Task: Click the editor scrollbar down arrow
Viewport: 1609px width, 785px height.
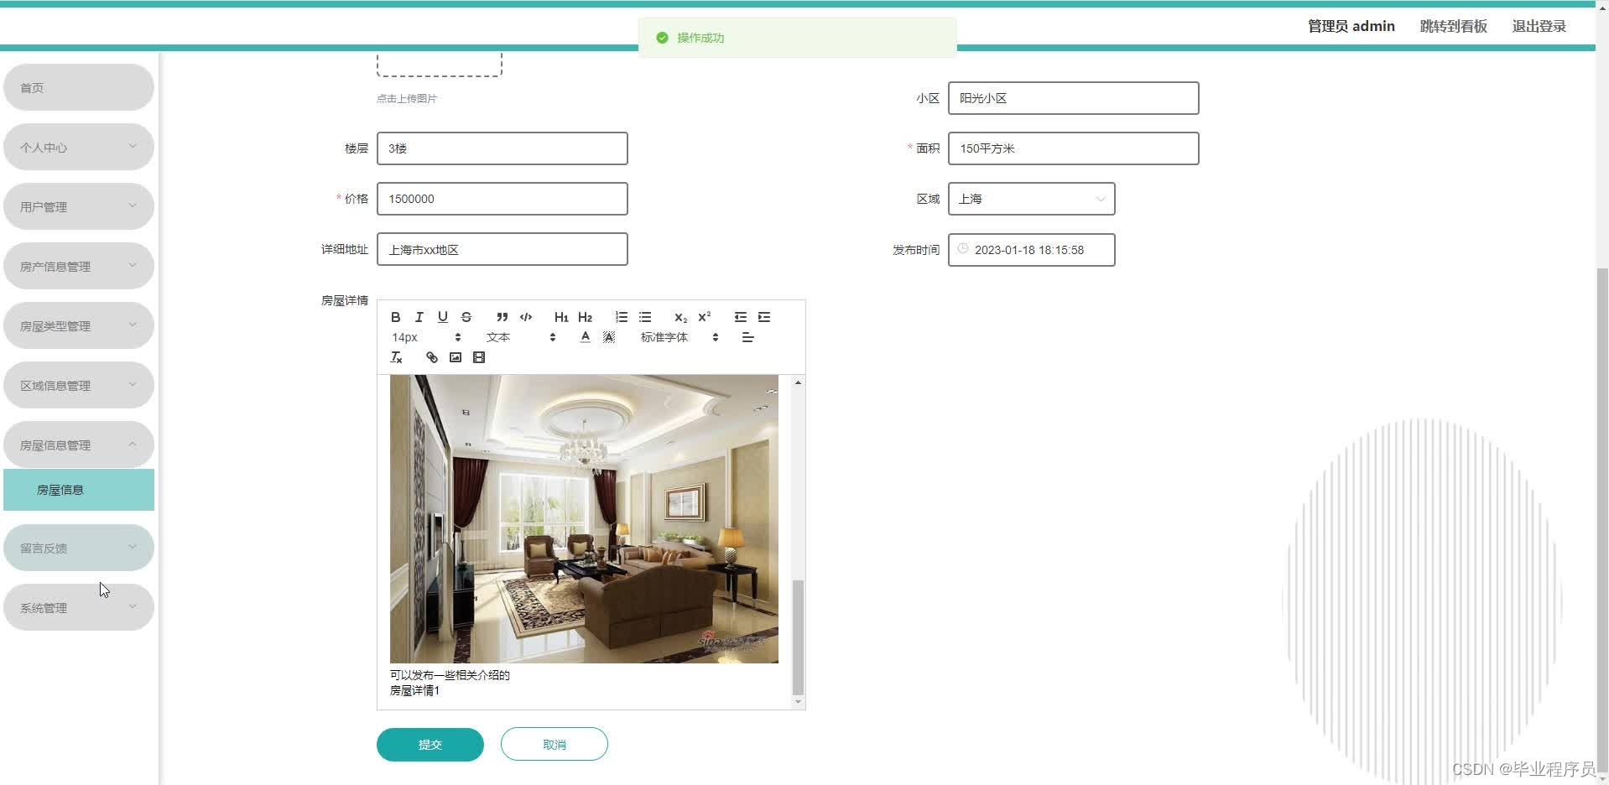Action: [x=798, y=702]
